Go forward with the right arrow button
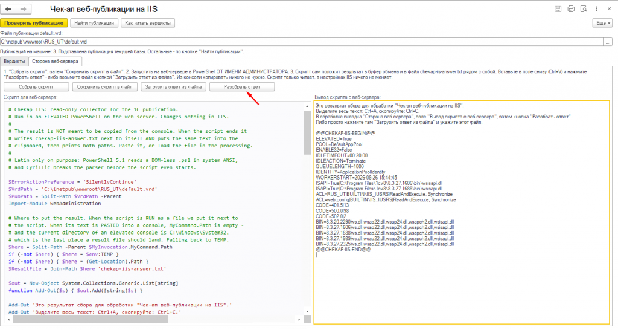The height and width of the screenshot is (330, 618). (x=24, y=9)
